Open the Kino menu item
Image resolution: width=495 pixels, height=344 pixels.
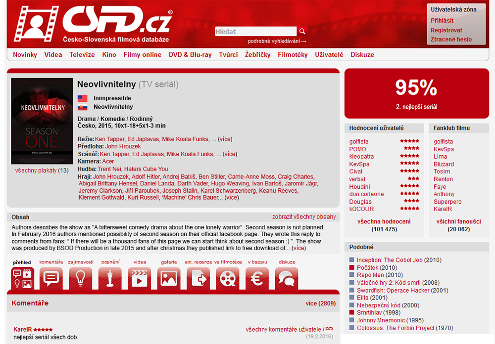(109, 54)
